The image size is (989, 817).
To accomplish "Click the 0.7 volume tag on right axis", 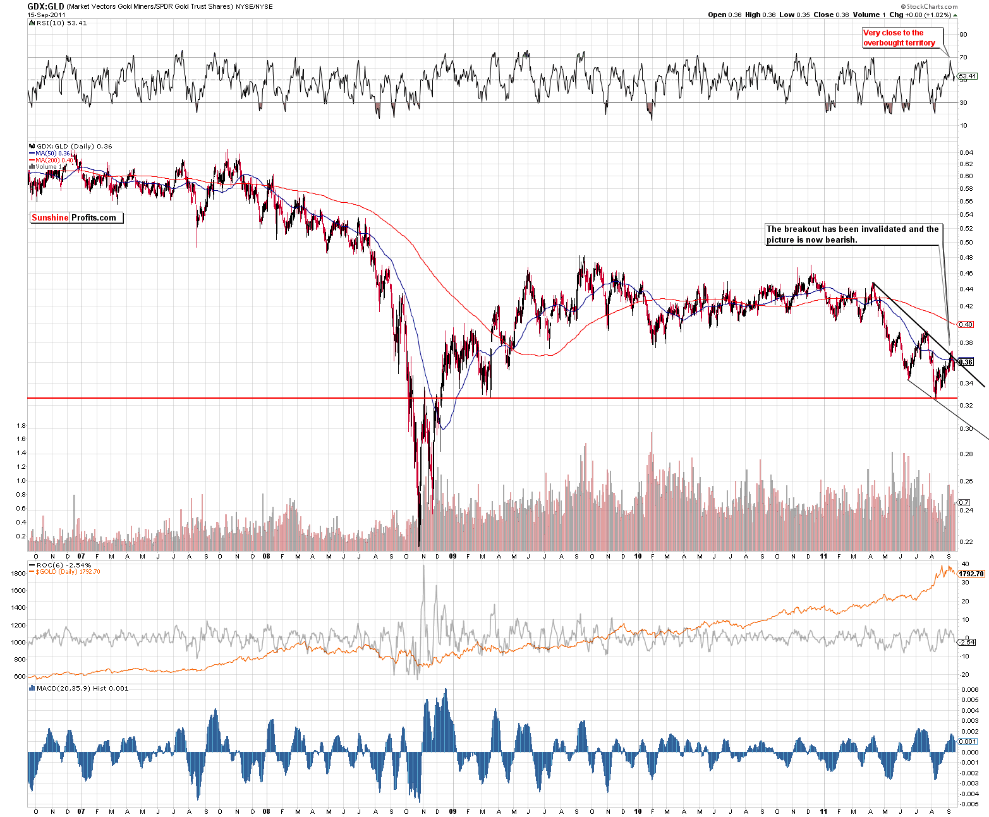I will tap(964, 502).
